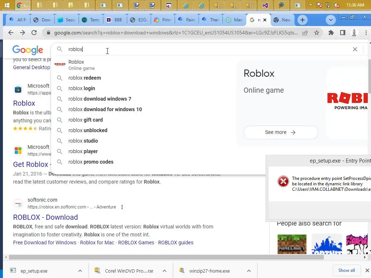Image resolution: width=371 pixels, height=278 pixels.
Task: Open ROBLOX - Download softonic result
Action: (45, 217)
